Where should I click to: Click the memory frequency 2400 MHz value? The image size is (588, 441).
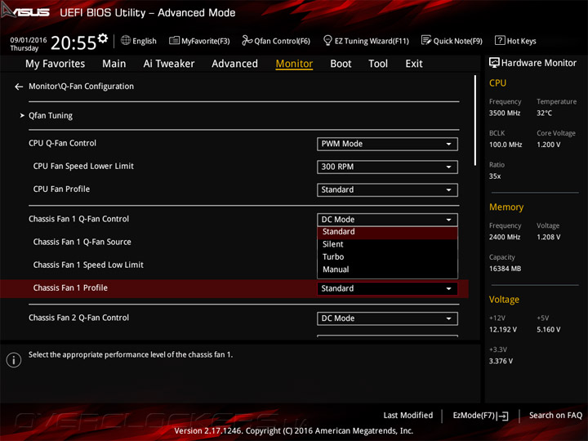click(x=505, y=237)
